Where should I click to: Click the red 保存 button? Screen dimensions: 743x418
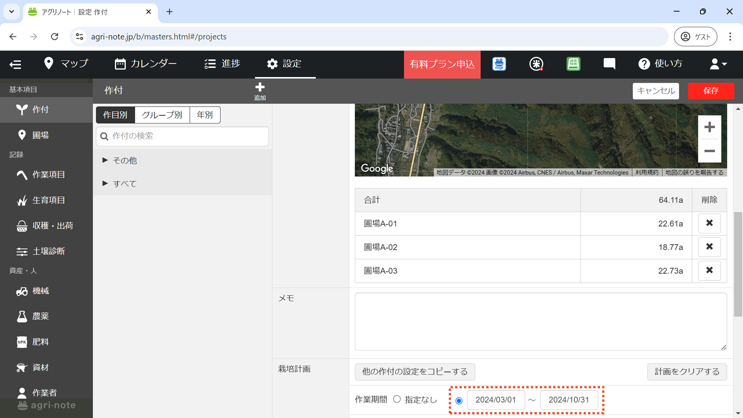coord(711,91)
